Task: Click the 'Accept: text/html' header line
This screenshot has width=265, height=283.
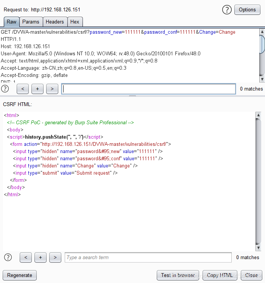Action: pos(79,61)
